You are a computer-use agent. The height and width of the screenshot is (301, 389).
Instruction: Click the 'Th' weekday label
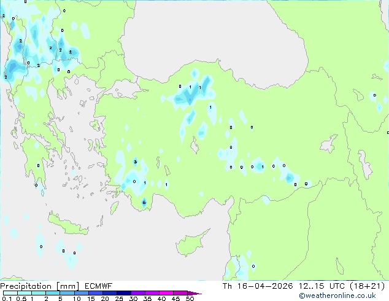[227, 286]
